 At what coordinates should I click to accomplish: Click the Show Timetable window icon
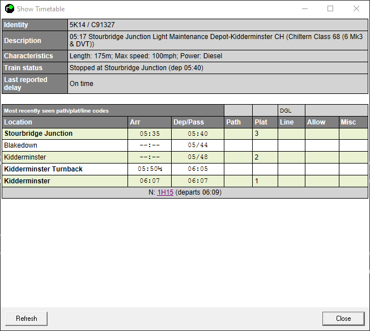click(x=9, y=8)
